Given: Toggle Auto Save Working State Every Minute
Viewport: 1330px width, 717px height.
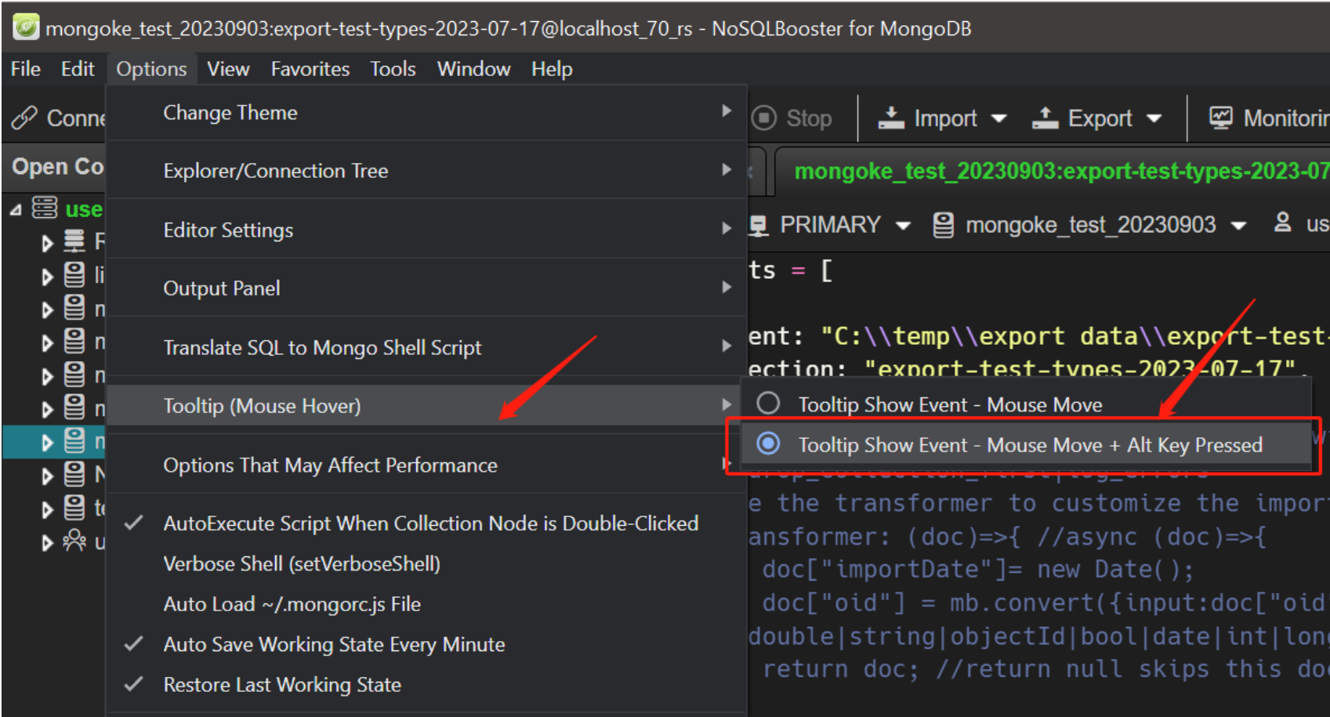Looking at the screenshot, I should pos(426,644).
